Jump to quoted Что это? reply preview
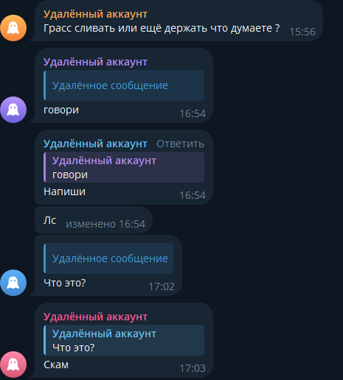 124,340
